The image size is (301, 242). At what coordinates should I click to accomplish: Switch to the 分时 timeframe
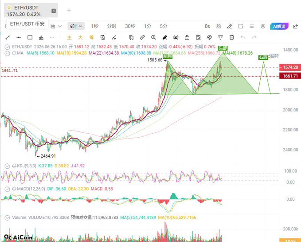[112, 26]
